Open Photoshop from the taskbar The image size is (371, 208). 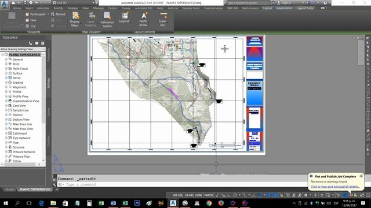tap(137, 203)
